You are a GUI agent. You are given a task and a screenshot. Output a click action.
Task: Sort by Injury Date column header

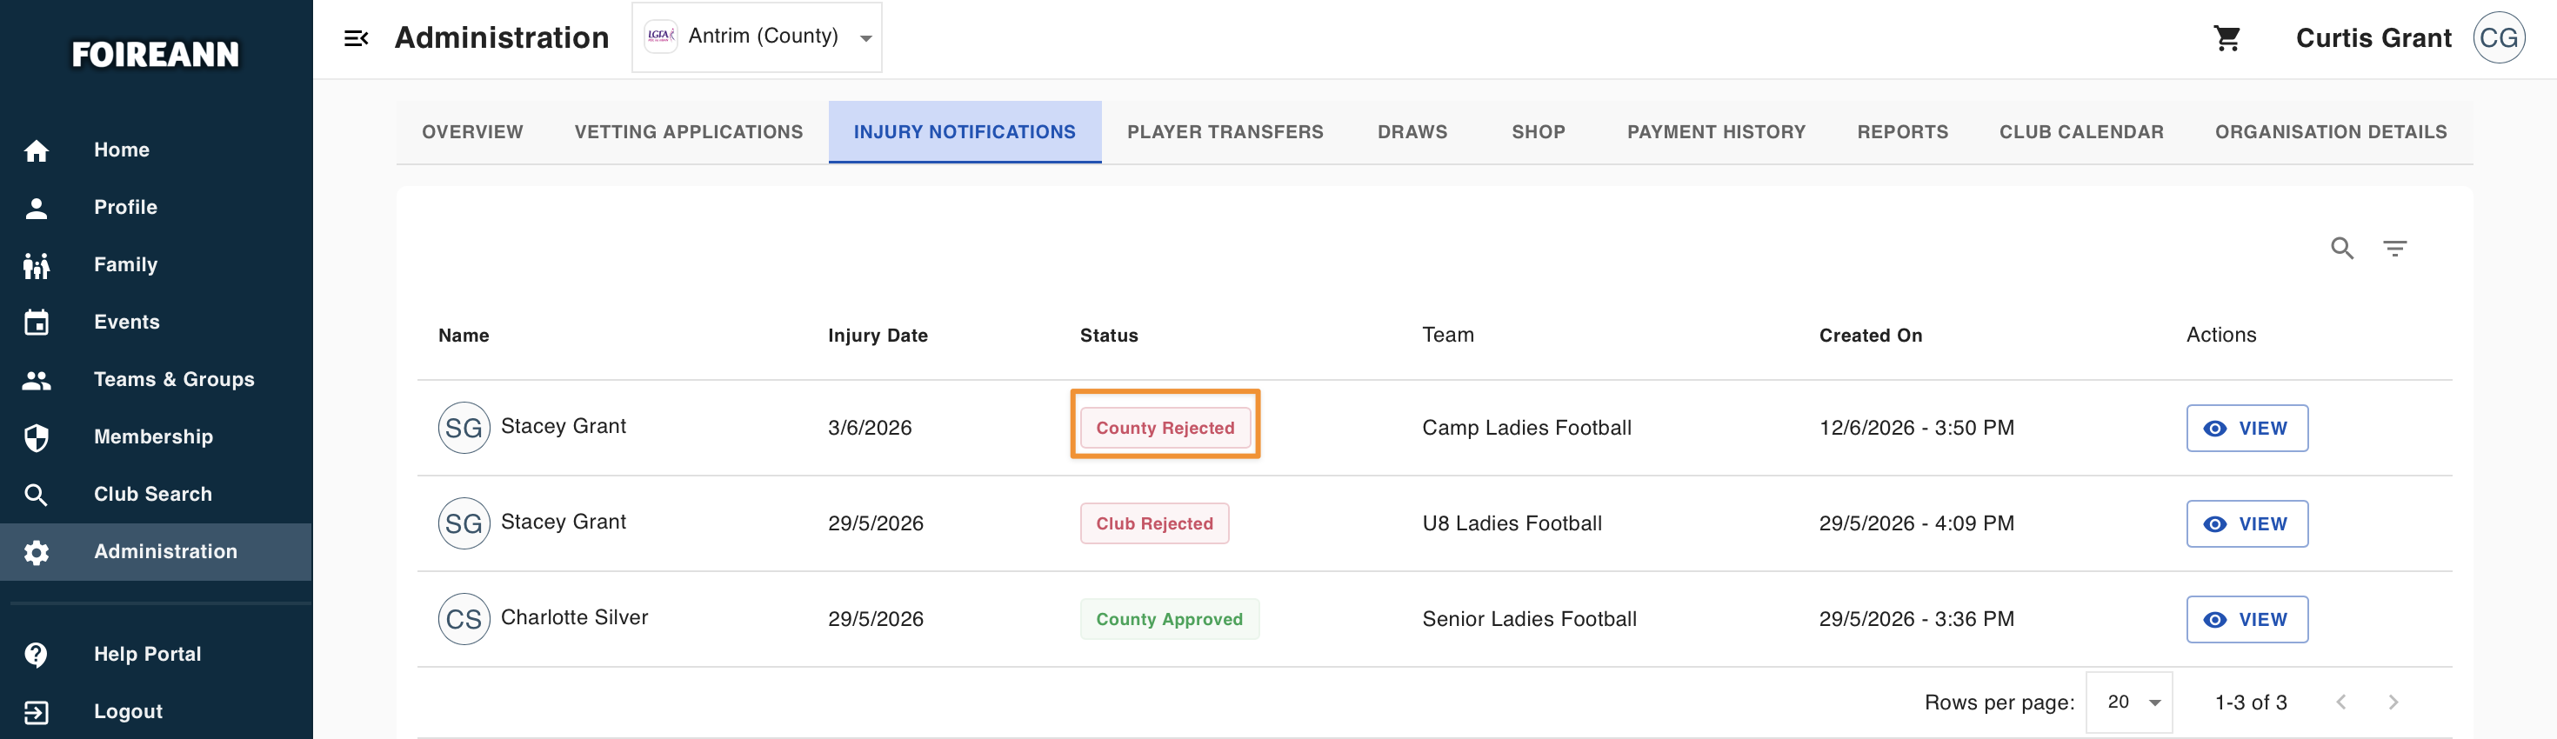[x=878, y=336]
